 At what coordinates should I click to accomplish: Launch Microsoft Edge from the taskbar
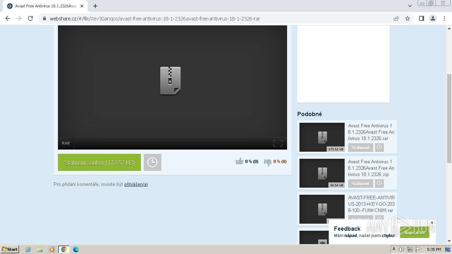tap(76, 249)
